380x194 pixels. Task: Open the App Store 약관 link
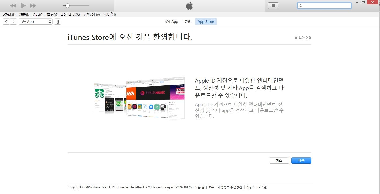click(257, 187)
